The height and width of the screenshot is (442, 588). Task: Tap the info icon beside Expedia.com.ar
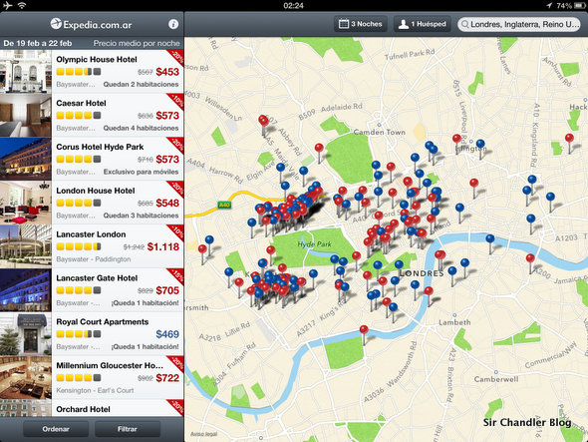[x=173, y=24]
